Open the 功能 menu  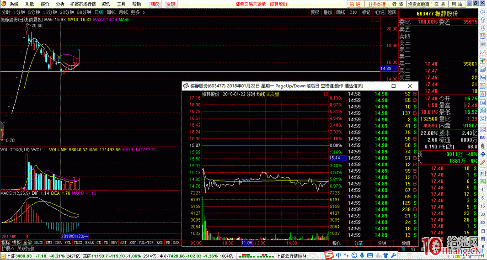pyautogui.click(x=30, y=4)
